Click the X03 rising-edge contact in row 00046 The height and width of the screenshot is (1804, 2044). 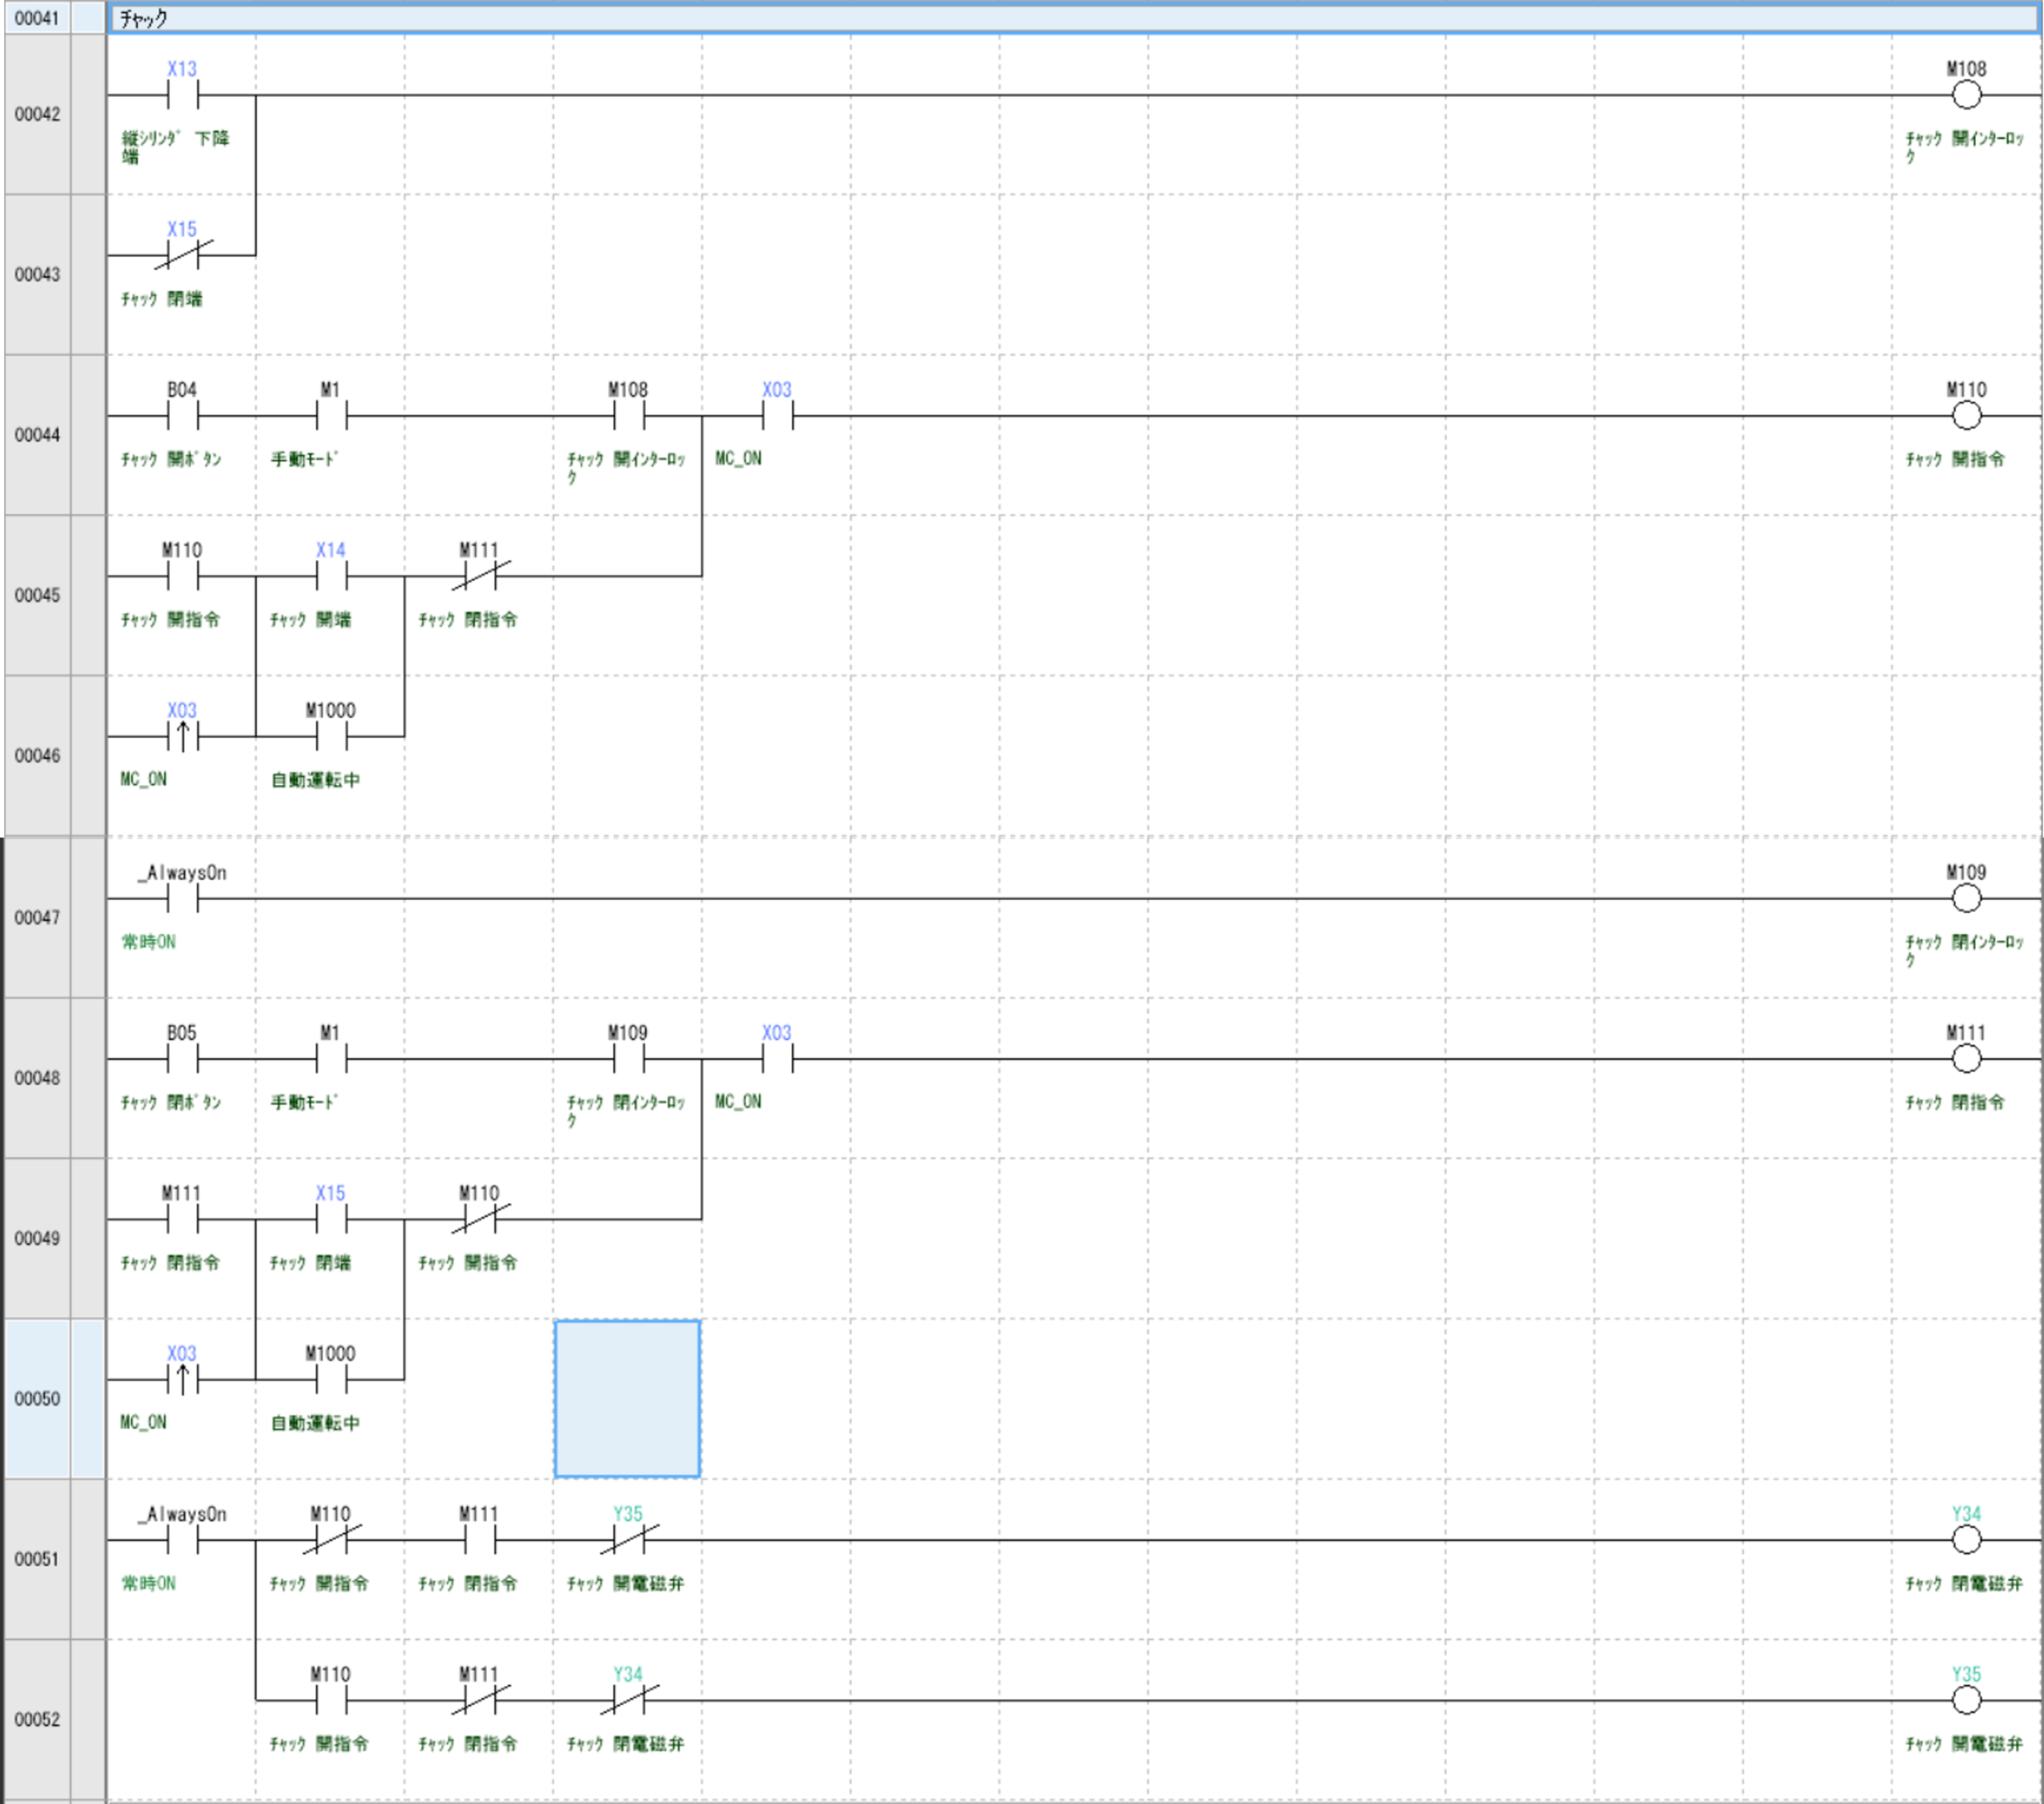182,737
